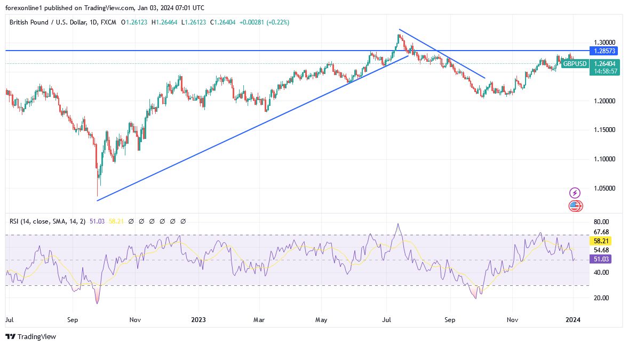Image resolution: width=628 pixels, height=346 pixels.
Task: Click the 58.21 value in RSI legend
Action: click(116, 221)
